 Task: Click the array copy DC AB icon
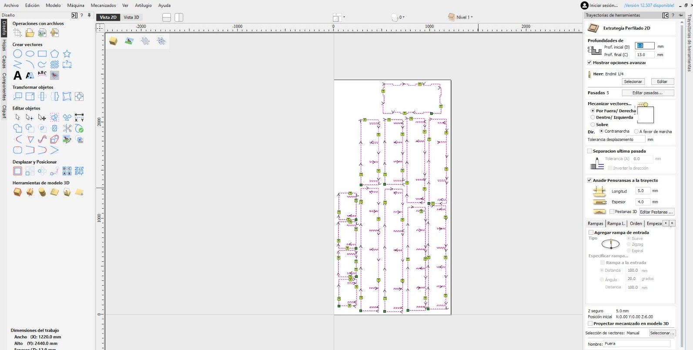click(x=67, y=171)
